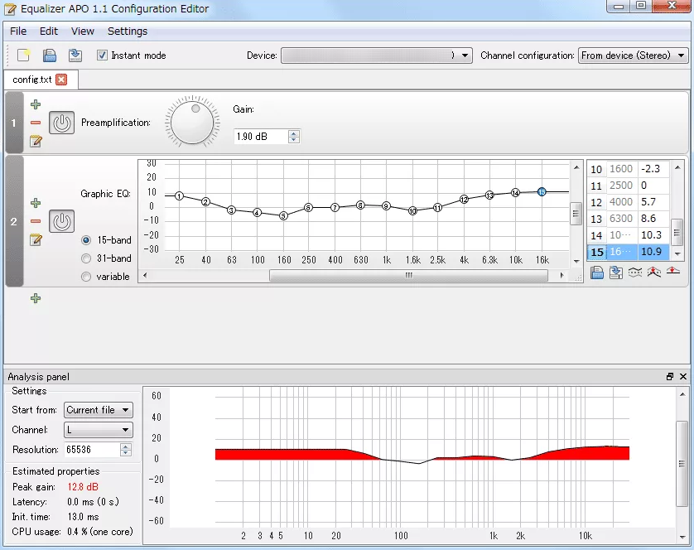Add a filter using bottom green plus

35,298
